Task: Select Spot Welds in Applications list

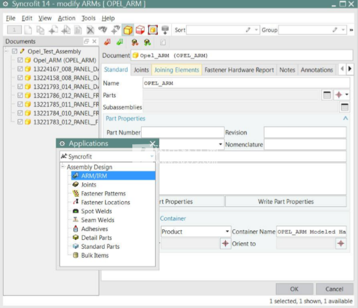Action: click(96, 211)
